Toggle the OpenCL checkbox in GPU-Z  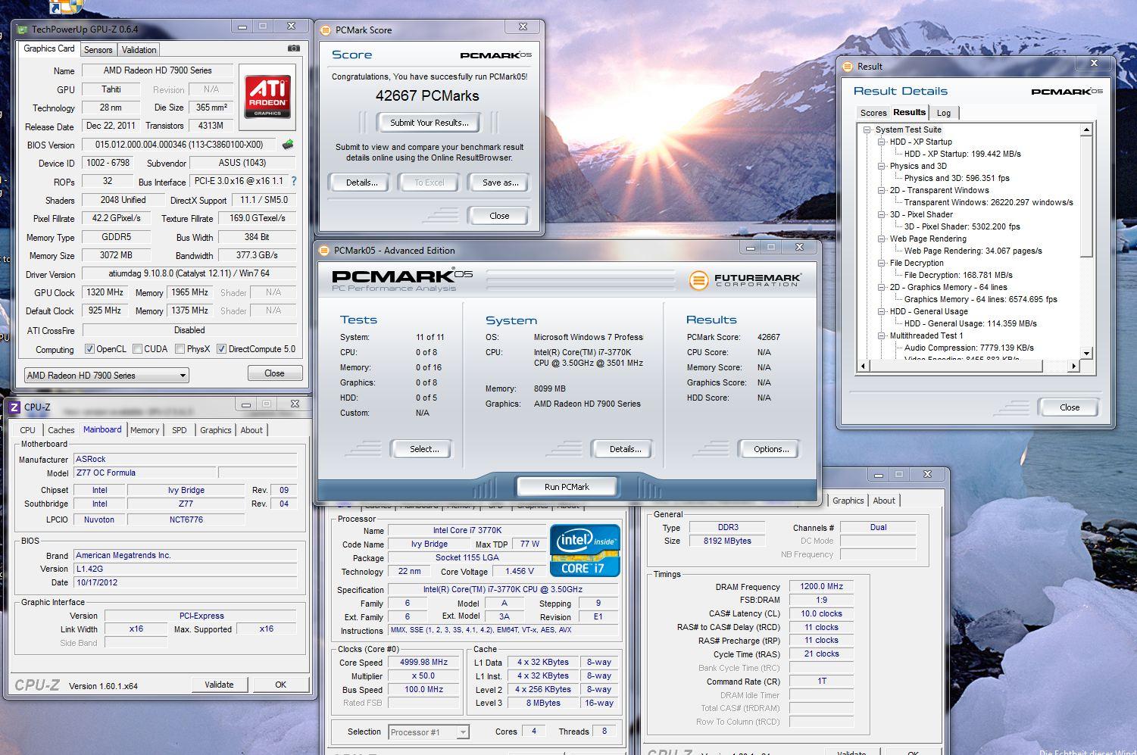pos(89,349)
